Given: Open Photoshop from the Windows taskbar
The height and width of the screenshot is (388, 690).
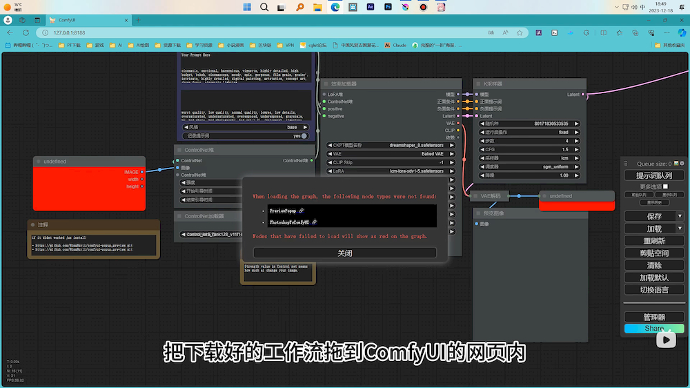Looking at the screenshot, I should click(388, 7).
